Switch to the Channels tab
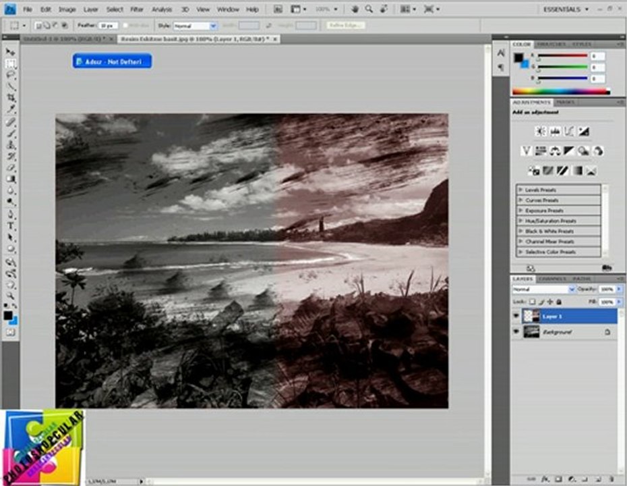The image size is (627, 486). coord(553,278)
